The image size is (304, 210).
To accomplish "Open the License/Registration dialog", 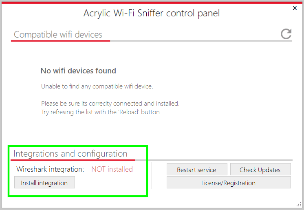I will tap(229, 182).
